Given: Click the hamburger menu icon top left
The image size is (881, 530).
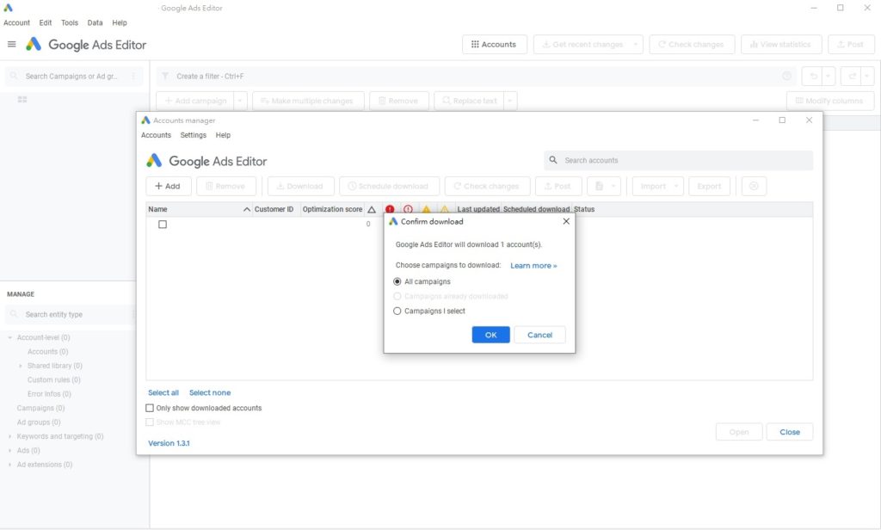Looking at the screenshot, I should point(11,44).
